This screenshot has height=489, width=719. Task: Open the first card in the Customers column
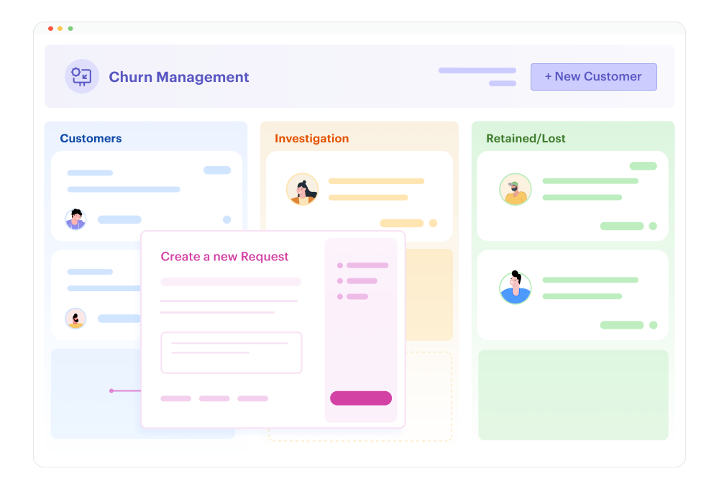point(147,196)
